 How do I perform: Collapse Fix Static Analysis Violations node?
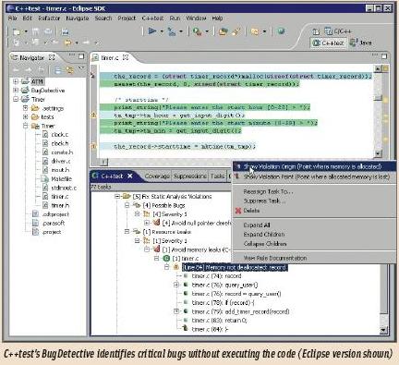[117, 196]
